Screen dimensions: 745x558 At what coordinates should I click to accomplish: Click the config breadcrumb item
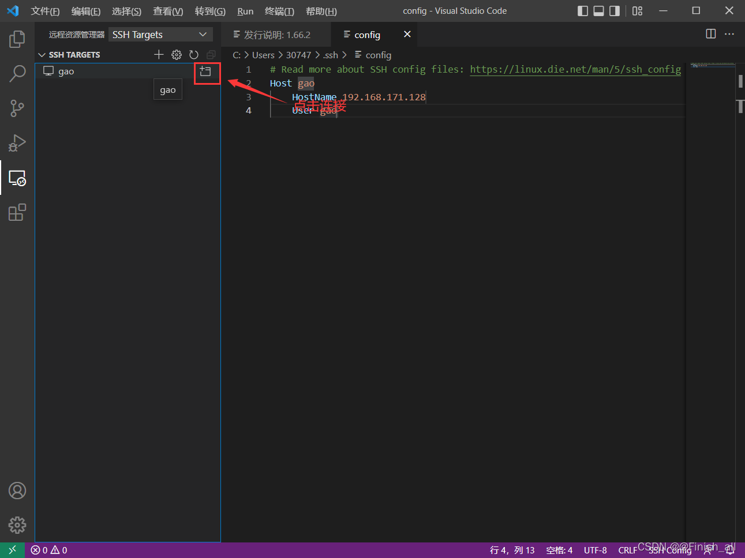pos(373,55)
